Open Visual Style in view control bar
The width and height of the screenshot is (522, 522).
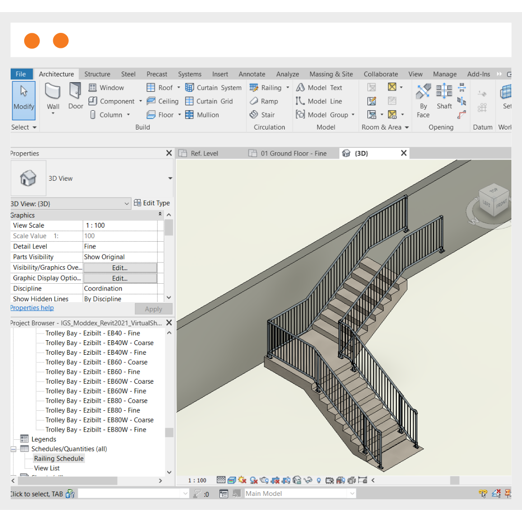(232, 480)
